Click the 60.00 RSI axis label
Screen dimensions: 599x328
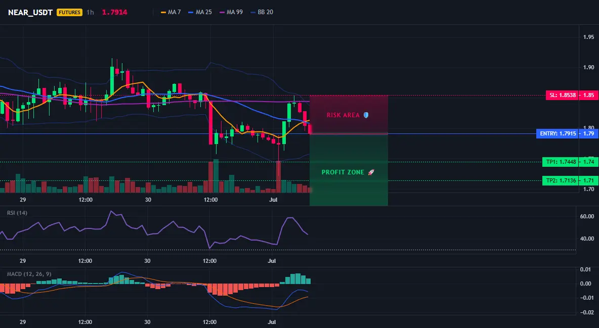(587, 216)
